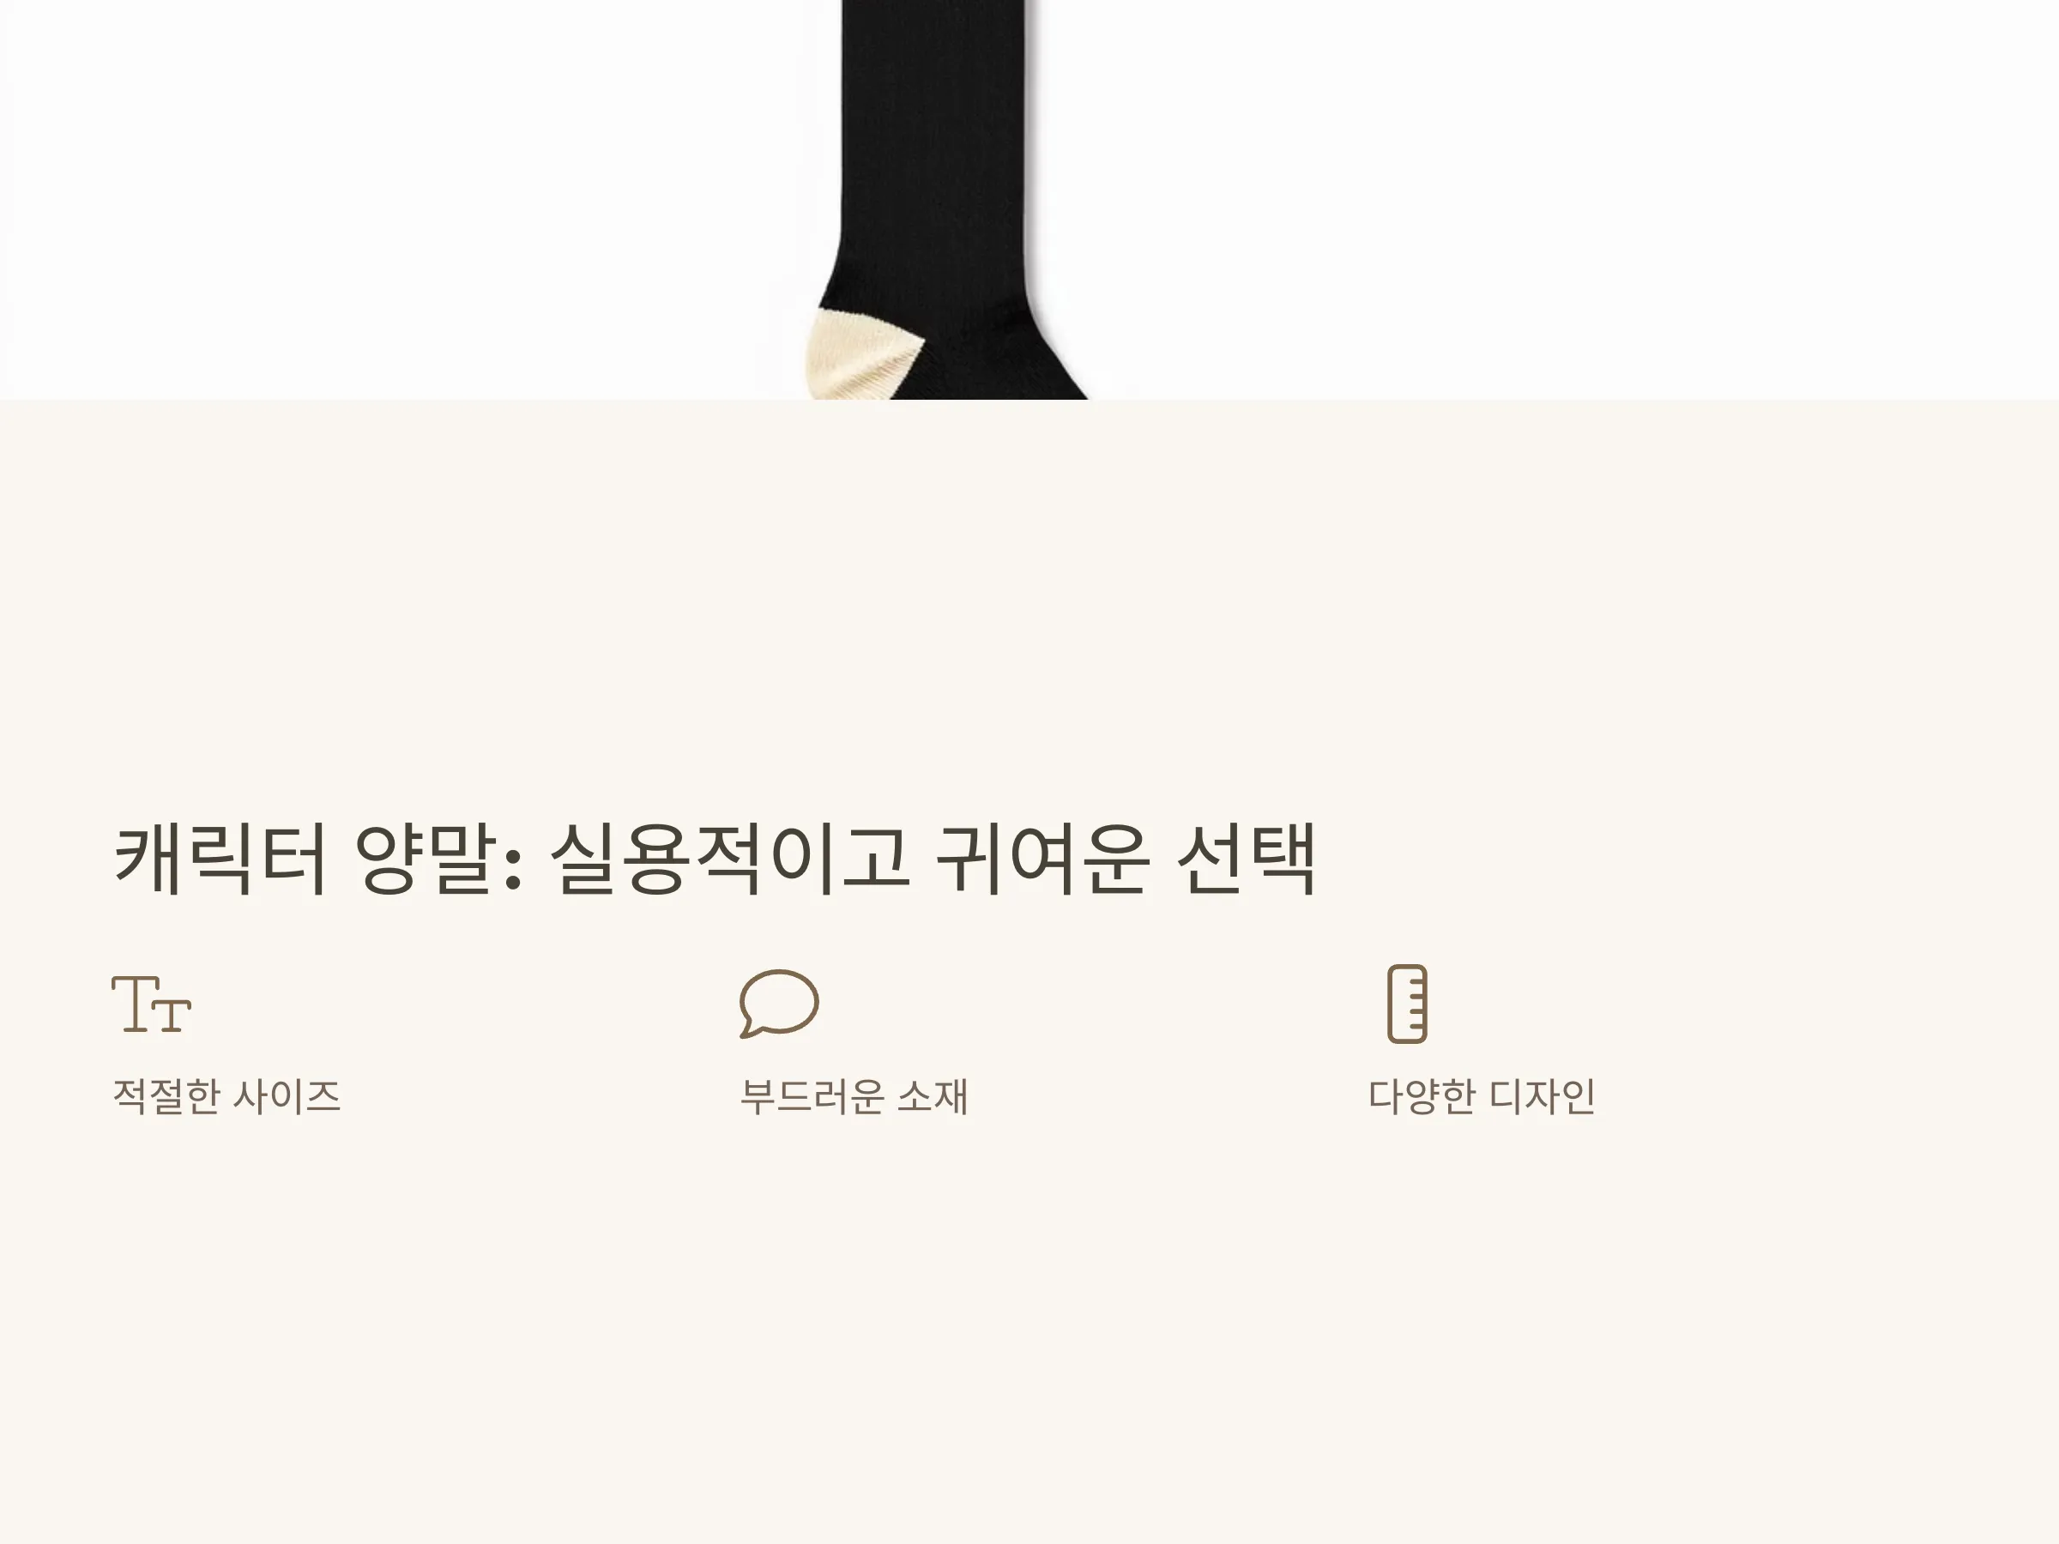This screenshot has height=1544, width=2059.
Task: Click the 다양한 디자인 label
Action: point(1482,1096)
